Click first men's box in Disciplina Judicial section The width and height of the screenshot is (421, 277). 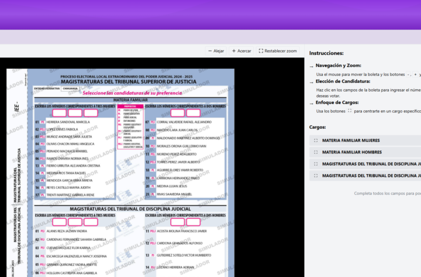click(x=177, y=222)
